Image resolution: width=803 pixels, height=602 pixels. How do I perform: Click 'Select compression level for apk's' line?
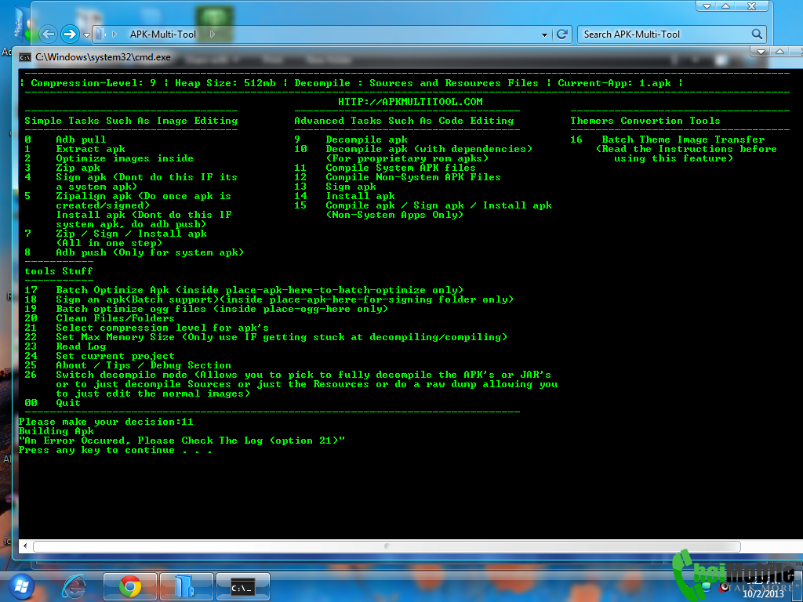click(162, 327)
